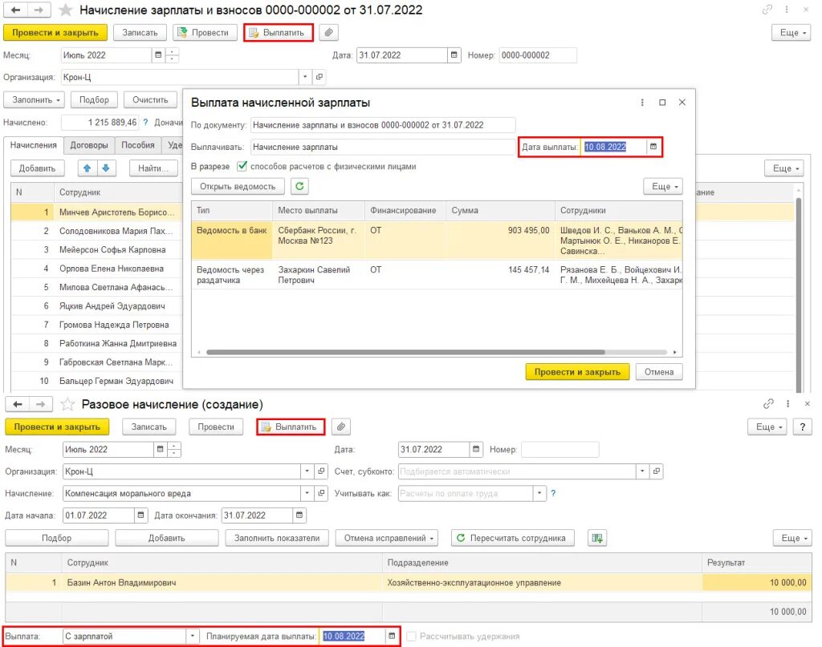Click Выплатить in Разовое начисление toolbar
822x647 pixels.
[291, 427]
